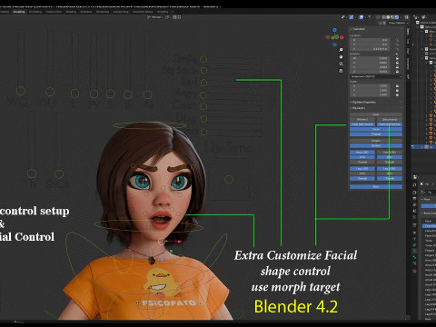This screenshot has height=327, width=436.
Task: Toggle lock on Rotation X
Action: [397, 63]
